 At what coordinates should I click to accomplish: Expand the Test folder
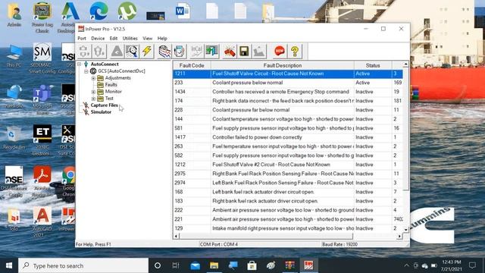tap(93, 99)
